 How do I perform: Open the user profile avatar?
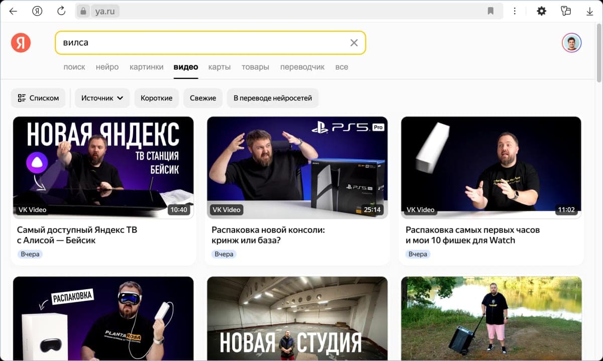tap(571, 43)
